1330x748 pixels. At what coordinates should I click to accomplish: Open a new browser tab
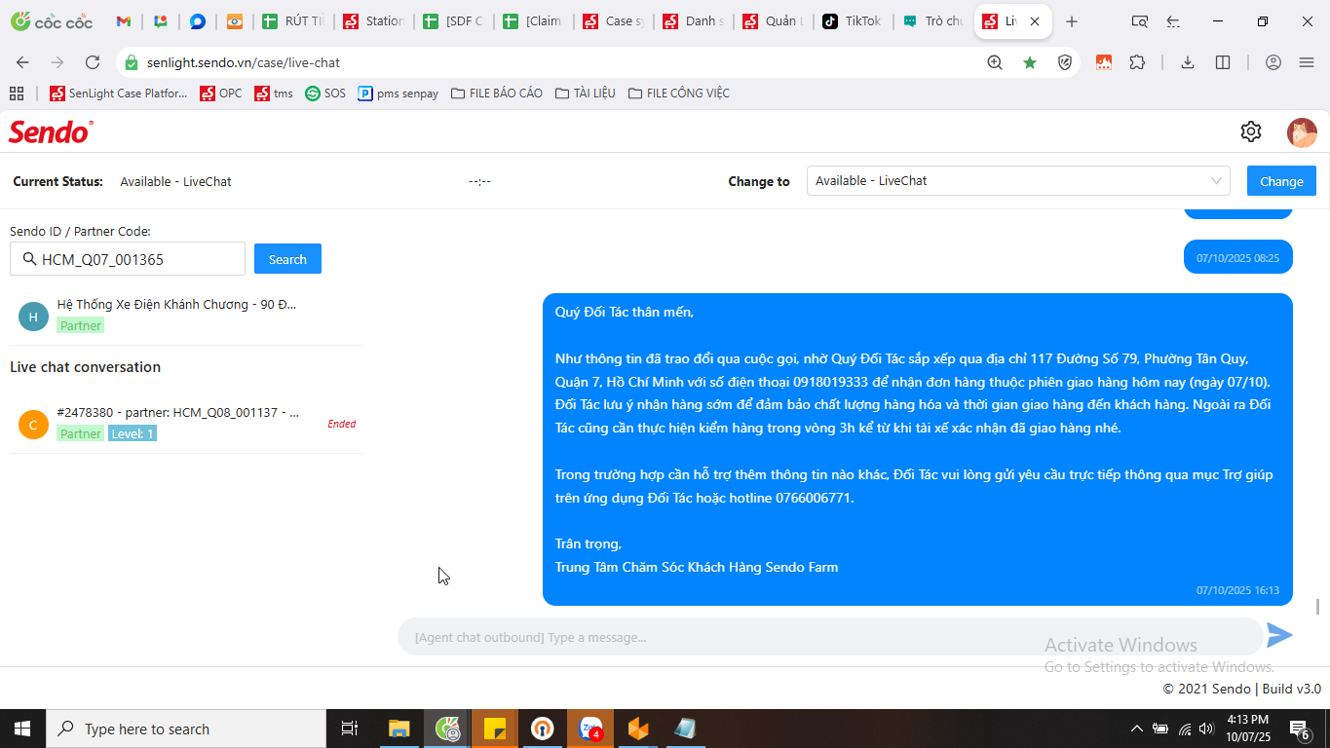click(x=1072, y=21)
